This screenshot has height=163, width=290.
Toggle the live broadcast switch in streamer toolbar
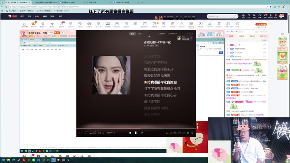[x=33, y=24]
